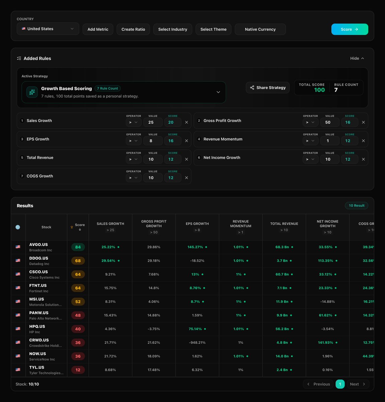
Task: Click the Growth Based Scoring sparkle icon
Action: 32,92
